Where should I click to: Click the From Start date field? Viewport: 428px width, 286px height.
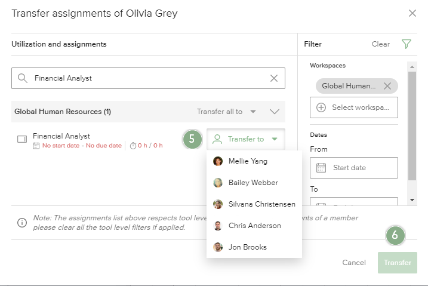[354, 168]
